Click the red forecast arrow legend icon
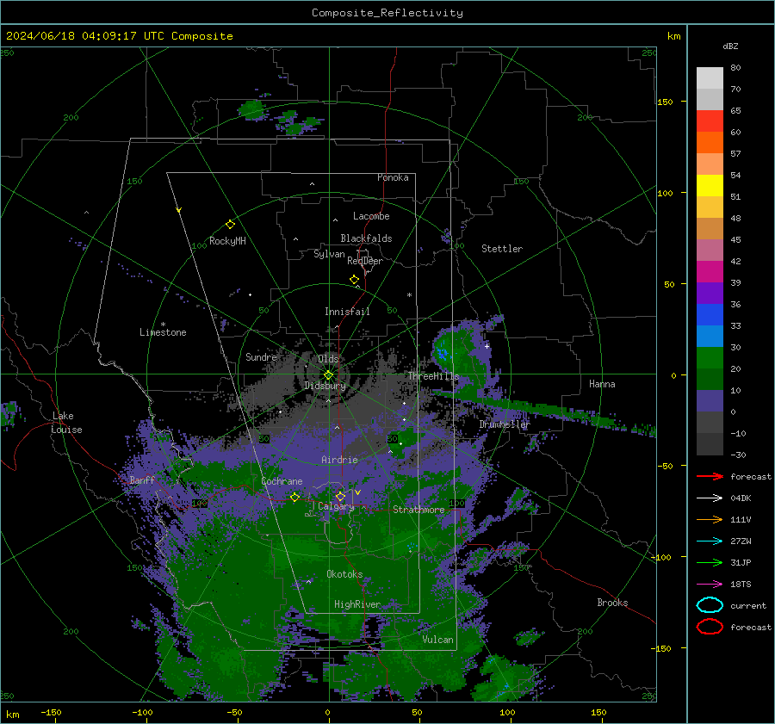Screen dimensions: 775x724 [710, 476]
